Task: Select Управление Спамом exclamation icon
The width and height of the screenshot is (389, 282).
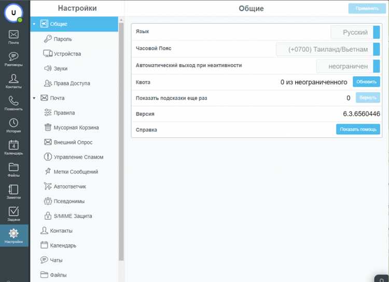Action: [x=48, y=157]
